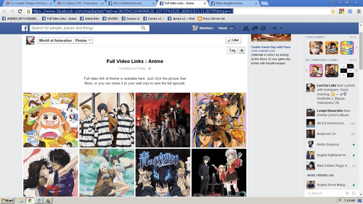Viewport: 363px width, 204px height.
Task: Switch to Create Thread PHCorner tab
Action: pyautogui.click(x=29, y=3)
